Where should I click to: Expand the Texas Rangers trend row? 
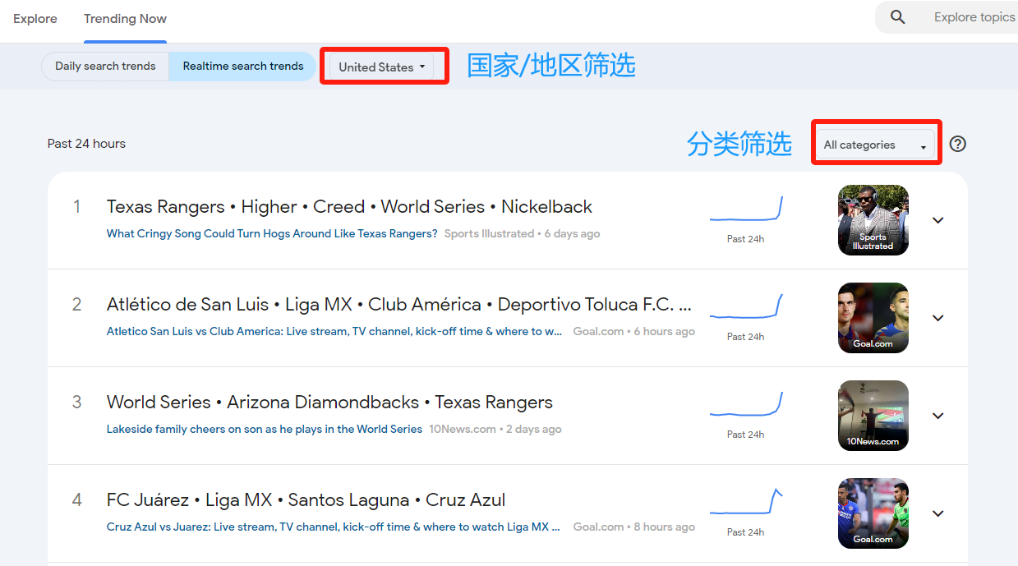point(937,220)
